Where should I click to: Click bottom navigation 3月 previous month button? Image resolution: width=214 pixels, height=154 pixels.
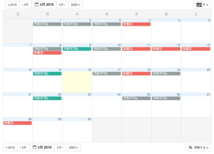point(23,147)
